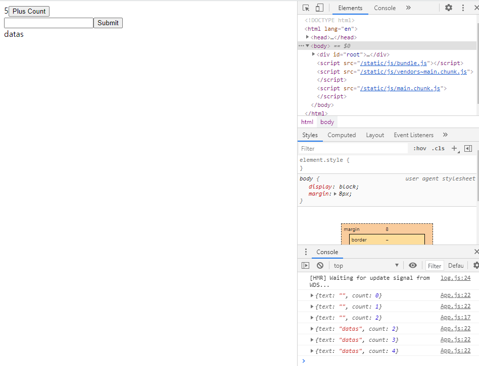Toggle the computed styles sidebar icon
Screen dimensions: 479x366
(x=468, y=148)
